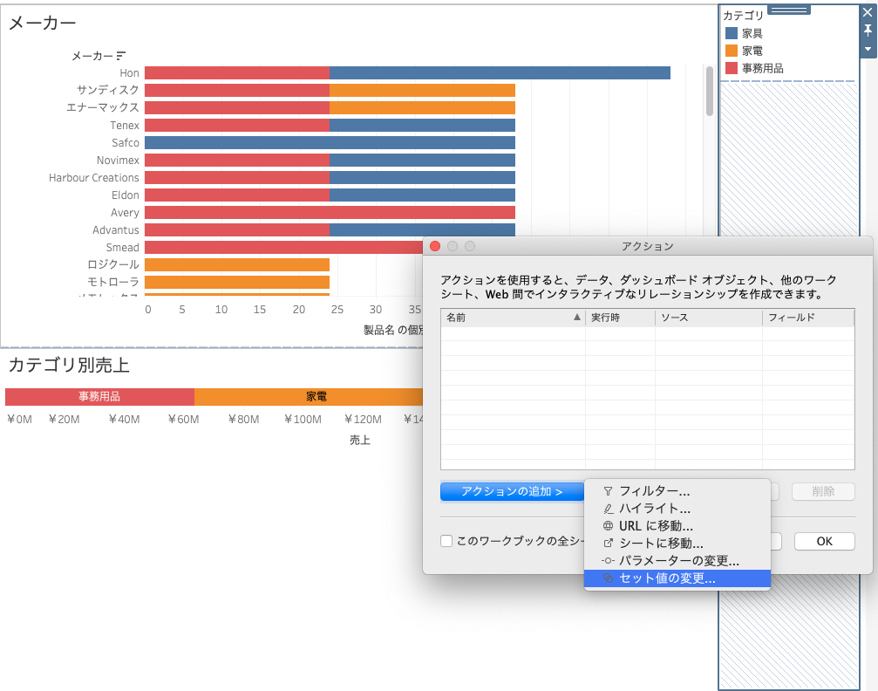The height and width of the screenshot is (691, 878).
Task: Select the Safco maker label
Action: pyautogui.click(x=125, y=142)
